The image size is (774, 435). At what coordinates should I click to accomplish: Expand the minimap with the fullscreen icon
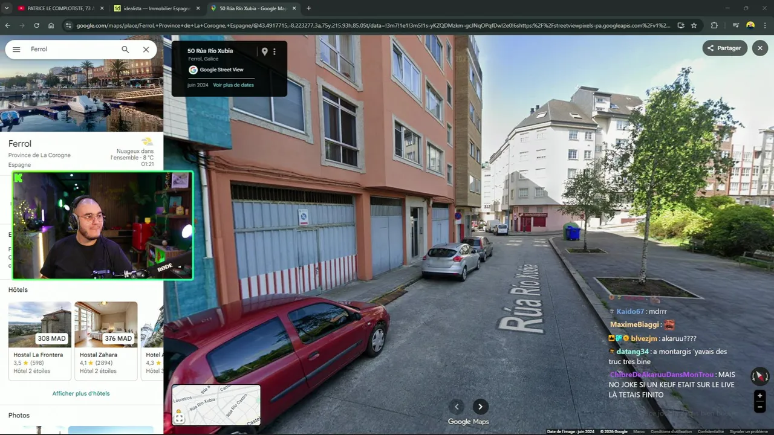180,418
